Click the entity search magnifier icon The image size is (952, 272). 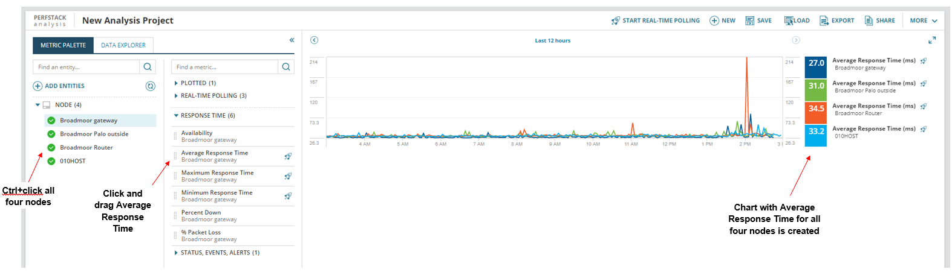pyautogui.click(x=148, y=67)
